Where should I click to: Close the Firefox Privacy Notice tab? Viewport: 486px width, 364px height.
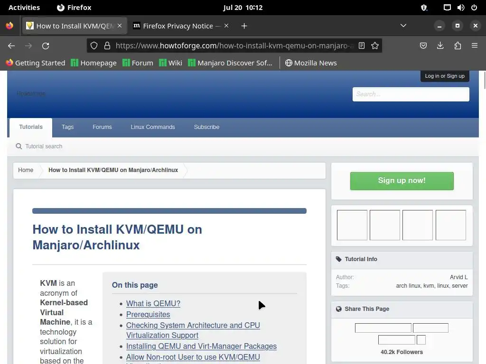pos(226,26)
